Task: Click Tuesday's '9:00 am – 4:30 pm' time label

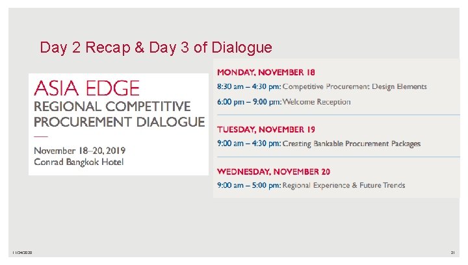Action: pyautogui.click(x=248, y=144)
